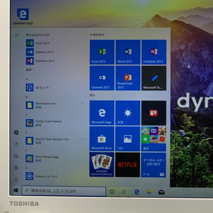Click the Cortana circle on taskbar
The height and width of the screenshot is (213, 213).
112,192
